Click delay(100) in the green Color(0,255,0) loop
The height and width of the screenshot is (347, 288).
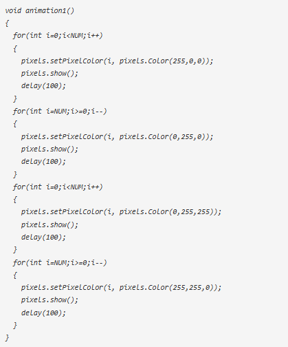pos(43,162)
